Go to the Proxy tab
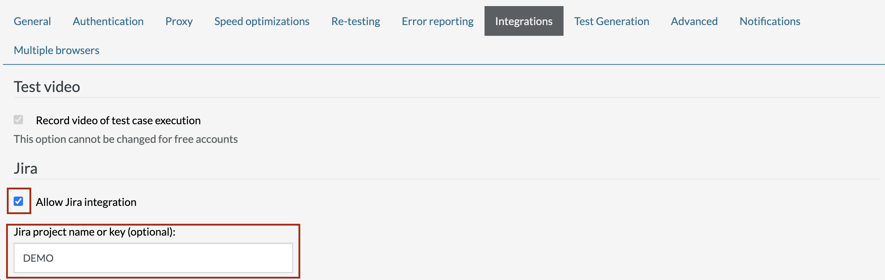 (x=179, y=21)
